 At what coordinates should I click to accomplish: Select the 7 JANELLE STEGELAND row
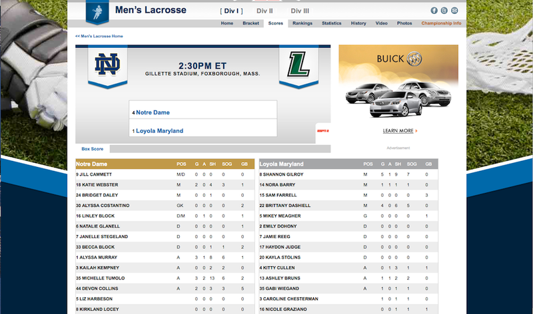(165, 237)
